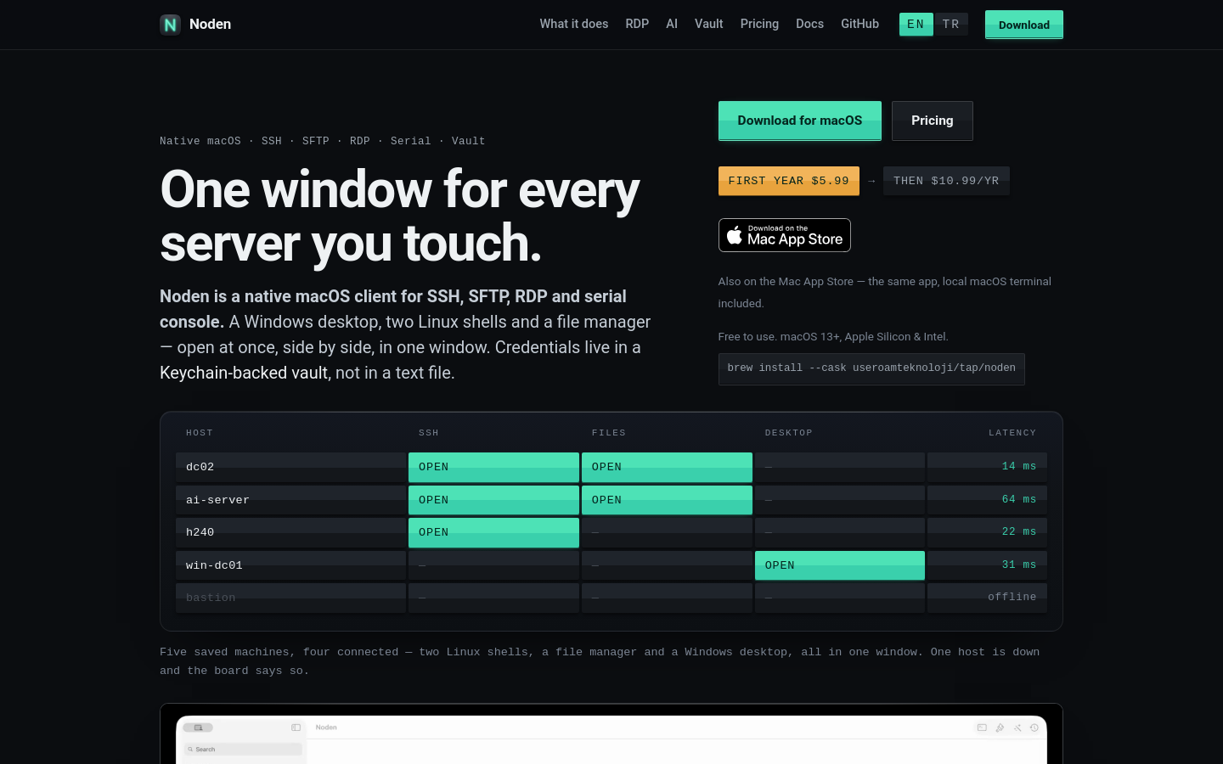Open the Mac App Store badge
The width and height of the screenshot is (1223, 764).
coord(785,235)
